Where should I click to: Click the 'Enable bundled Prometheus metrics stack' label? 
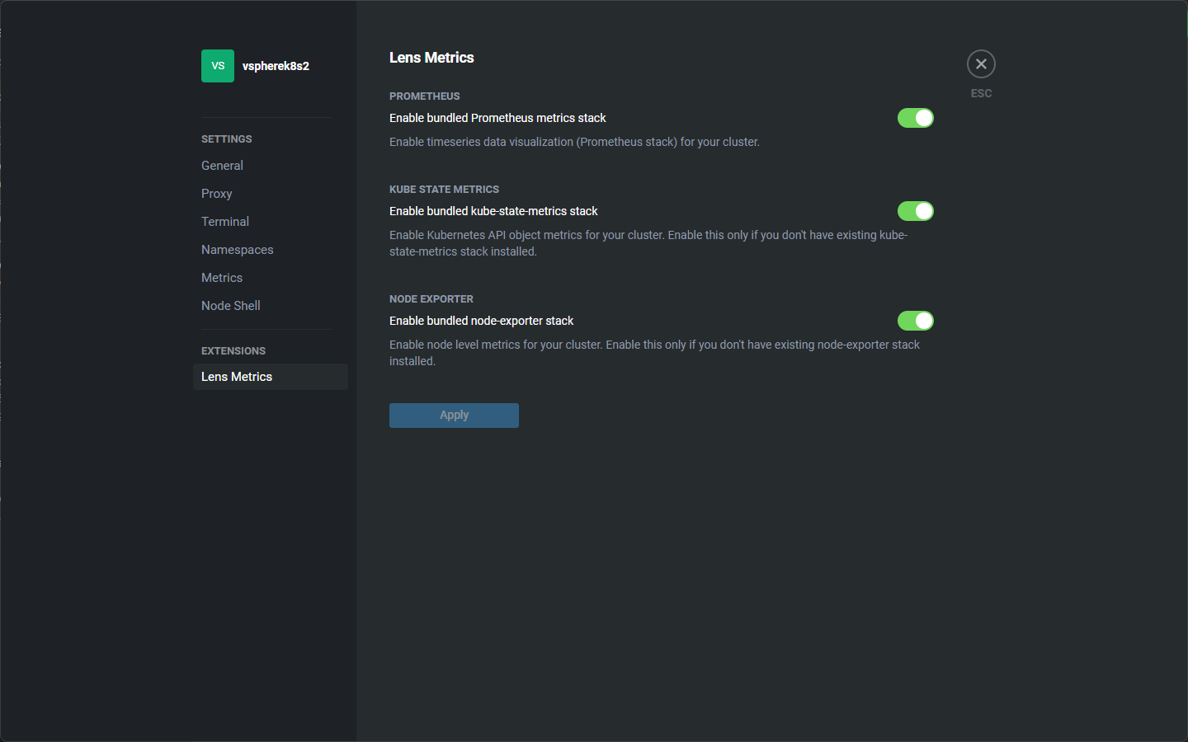(497, 118)
